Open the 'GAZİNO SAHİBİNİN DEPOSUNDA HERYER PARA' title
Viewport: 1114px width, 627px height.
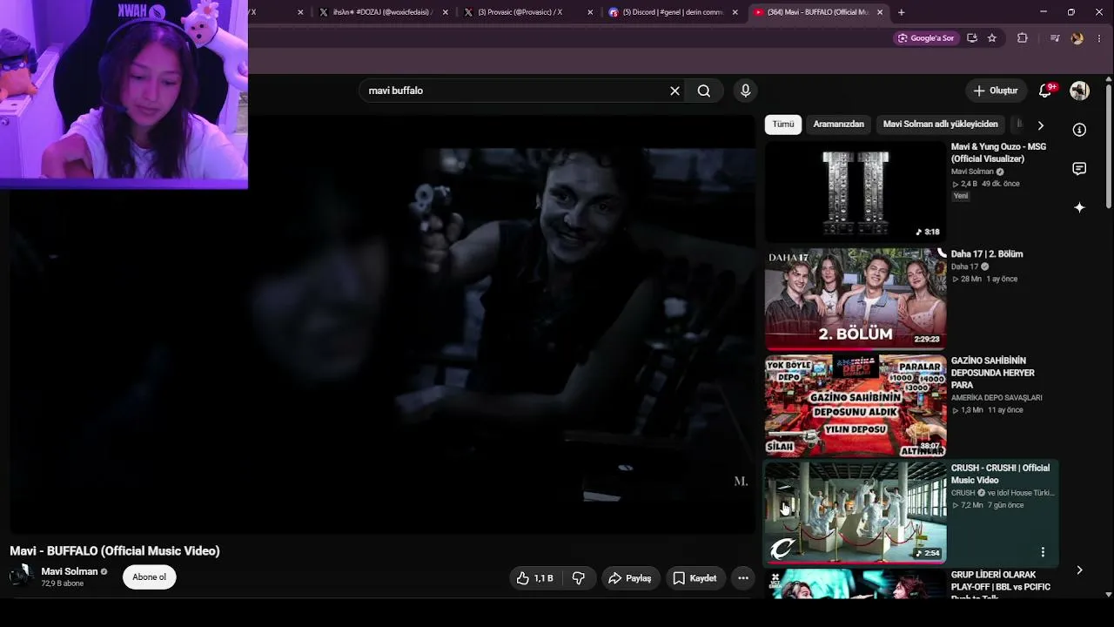point(993,373)
